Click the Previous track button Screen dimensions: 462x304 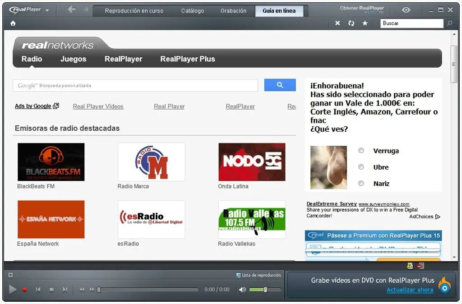tap(38, 290)
